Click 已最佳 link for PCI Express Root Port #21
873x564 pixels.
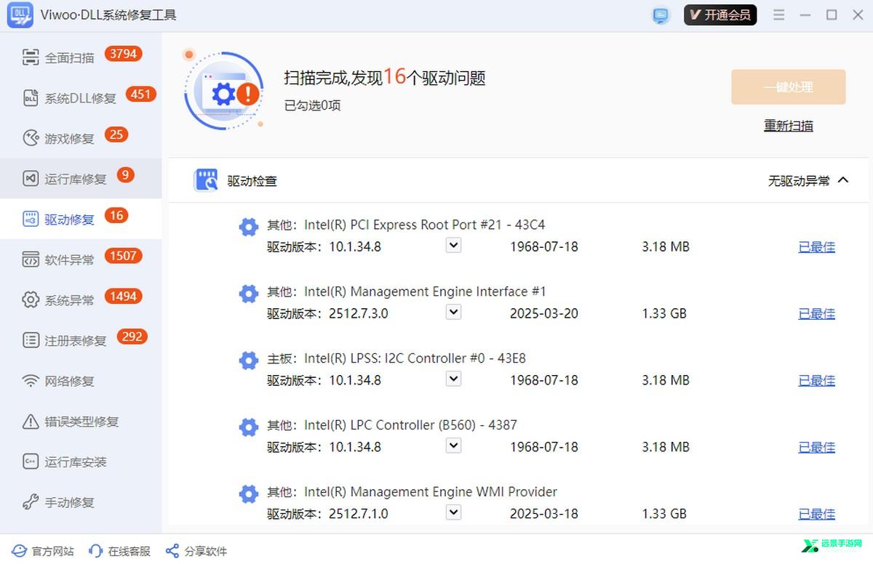(816, 247)
